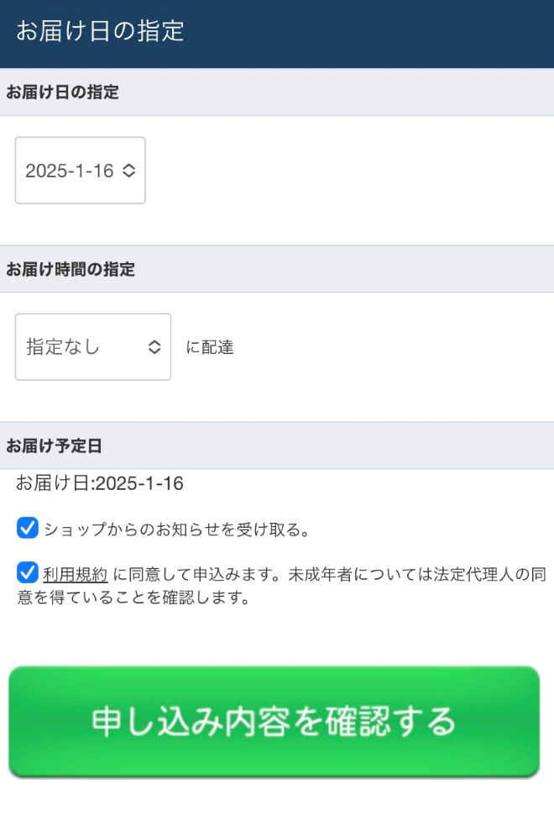Open the 利用規約 terms link
The image size is (554, 822).
pos(76,576)
